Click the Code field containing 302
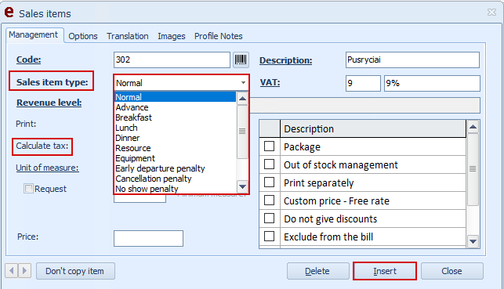Image resolution: width=504 pixels, height=289 pixels. pyautogui.click(x=172, y=60)
